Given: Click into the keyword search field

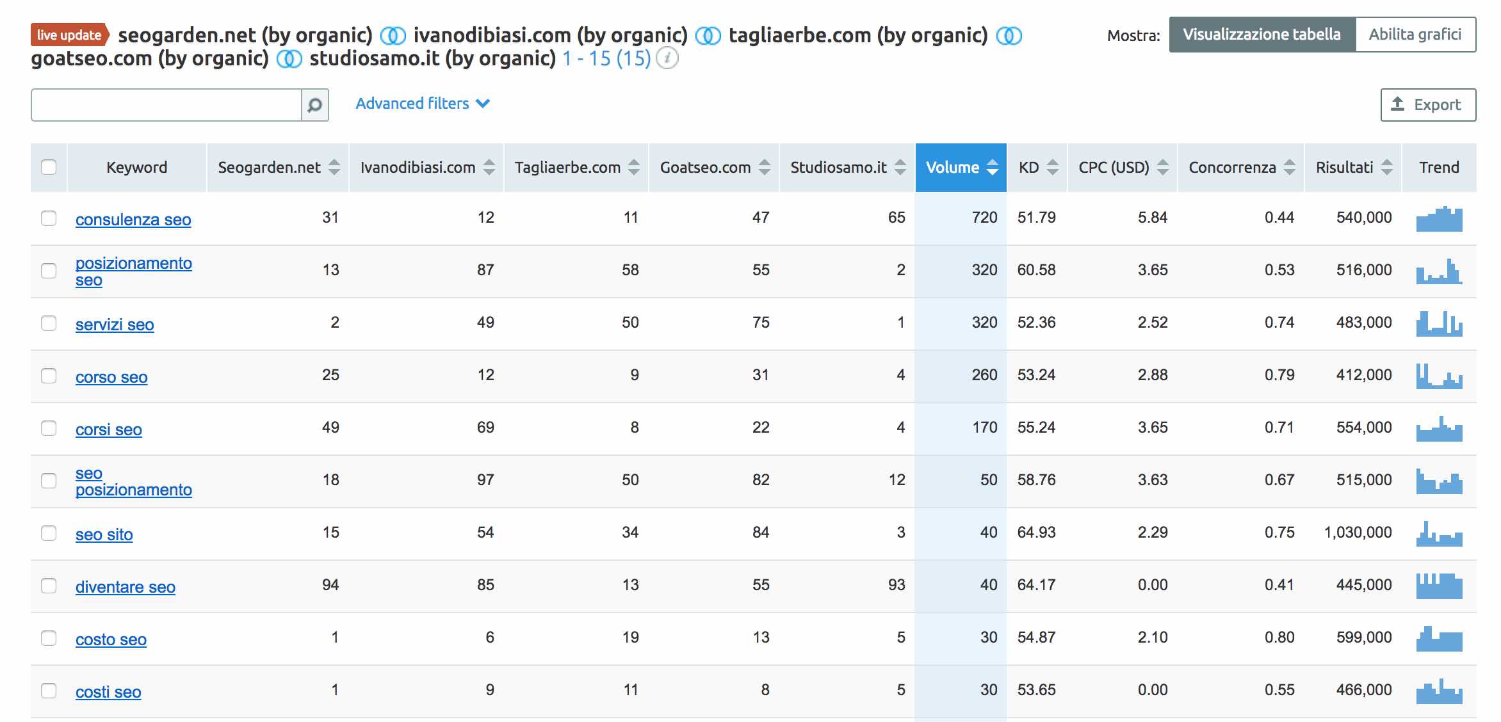Looking at the screenshot, I should point(166,105).
